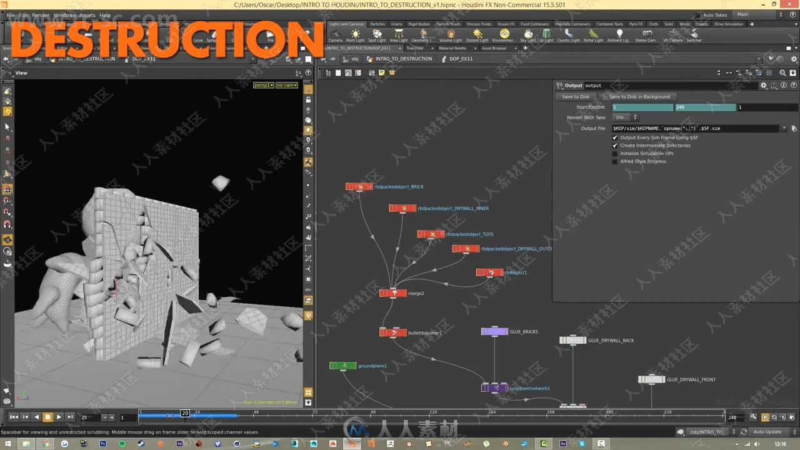Select the rbdpackedobject_BRICK node
Screen dimensions: 800x450
point(359,186)
